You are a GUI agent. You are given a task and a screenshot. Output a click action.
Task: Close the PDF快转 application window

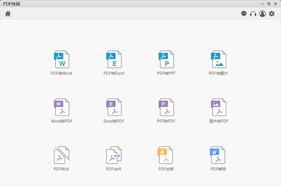click(276, 4)
